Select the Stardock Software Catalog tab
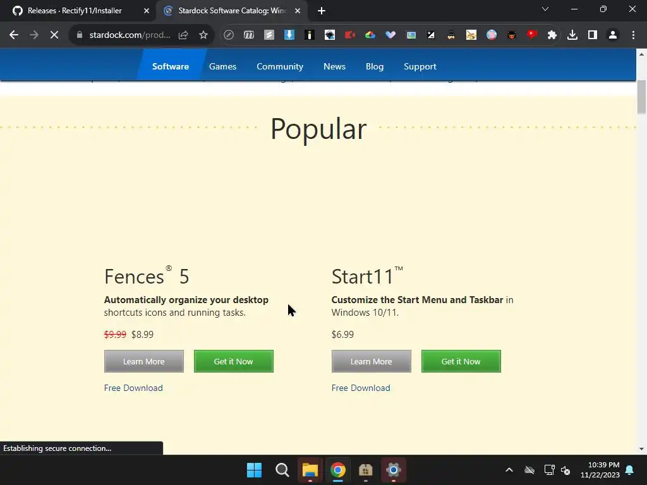The image size is (647, 485). click(x=231, y=11)
